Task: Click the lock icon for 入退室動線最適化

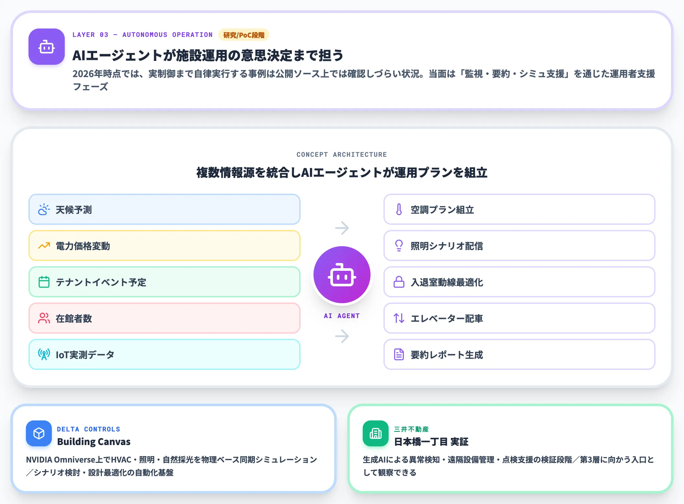Action: [399, 282]
